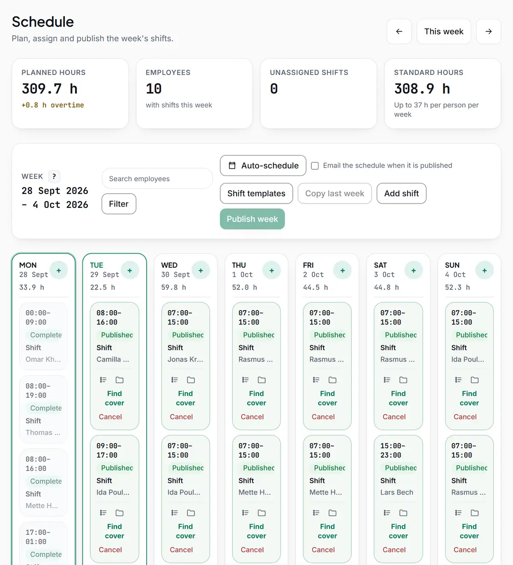Focus the Search employees field
Viewport: 513px width, 565px height.
[x=157, y=178]
